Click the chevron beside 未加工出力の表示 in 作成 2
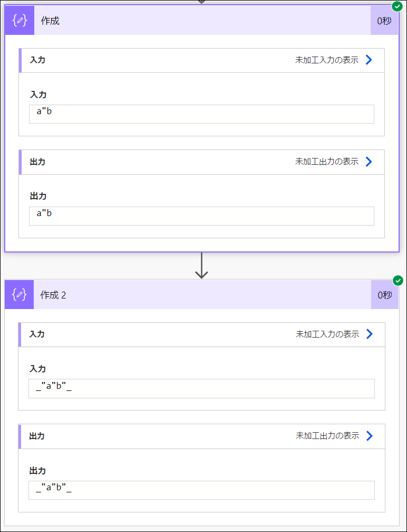 [370, 436]
